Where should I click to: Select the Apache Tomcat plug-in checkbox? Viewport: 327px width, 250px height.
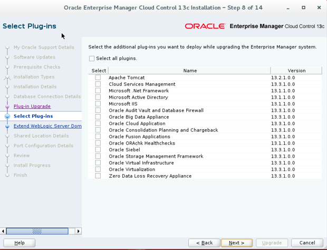click(98, 78)
